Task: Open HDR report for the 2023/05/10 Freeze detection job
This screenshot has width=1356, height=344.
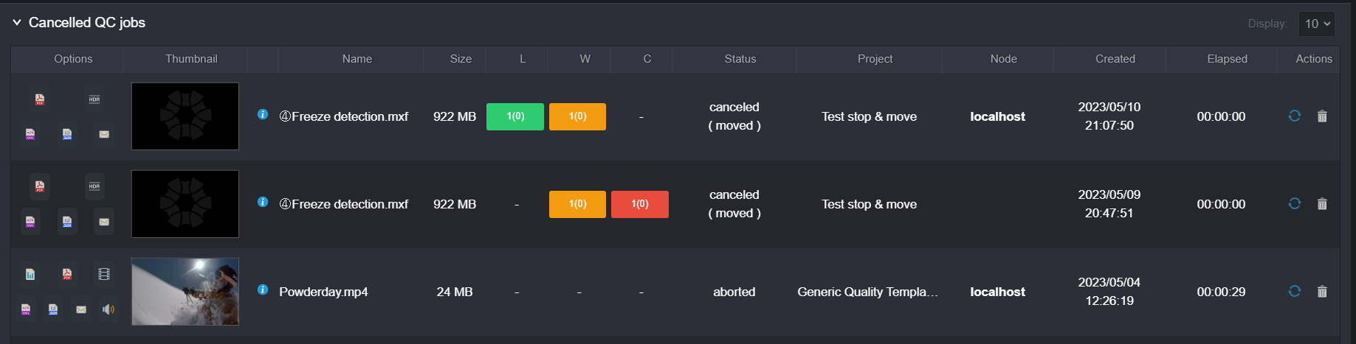Action: (x=94, y=99)
